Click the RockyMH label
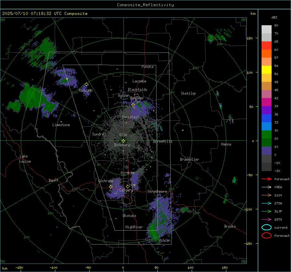The width and height of the screenshot is (291, 272). [x=85, y=91]
